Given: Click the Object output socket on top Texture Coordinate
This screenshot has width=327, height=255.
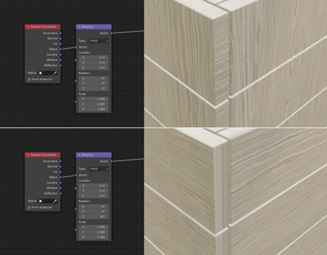Looking at the screenshot, I should [61, 50].
